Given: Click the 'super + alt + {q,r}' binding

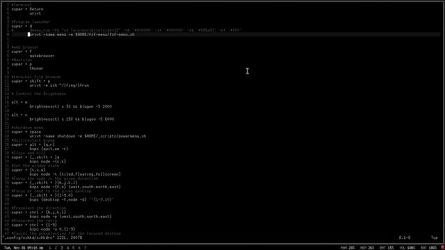Looking at the screenshot, I should [33, 144].
